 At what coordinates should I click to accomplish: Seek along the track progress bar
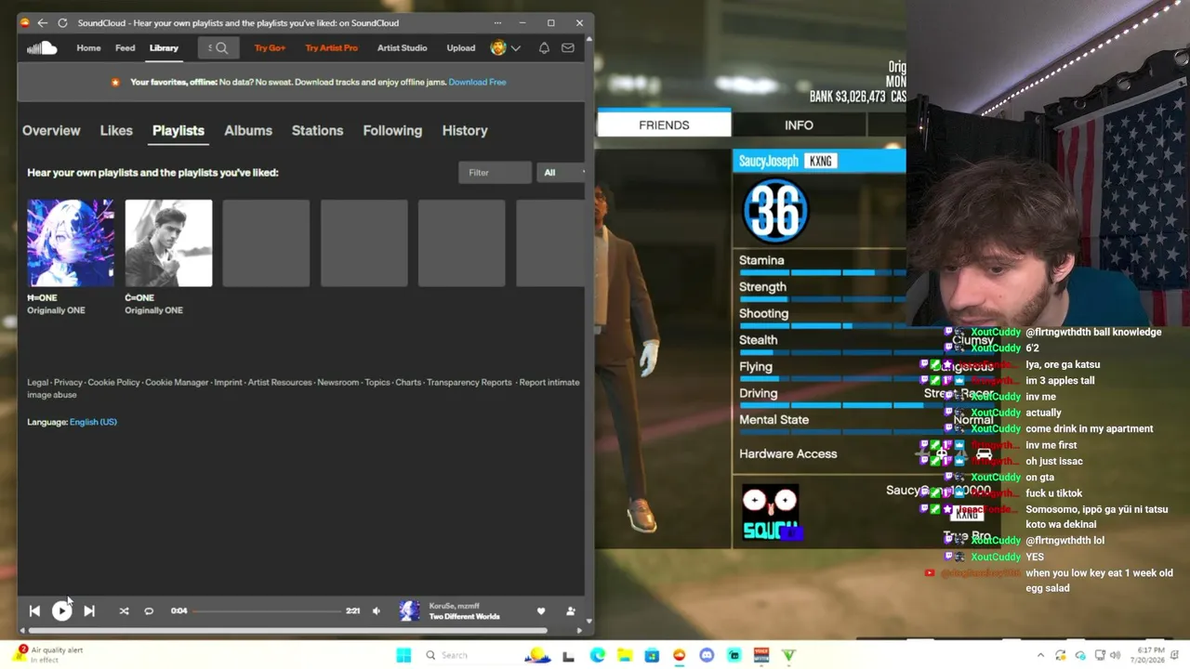pyautogui.click(x=267, y=611)
